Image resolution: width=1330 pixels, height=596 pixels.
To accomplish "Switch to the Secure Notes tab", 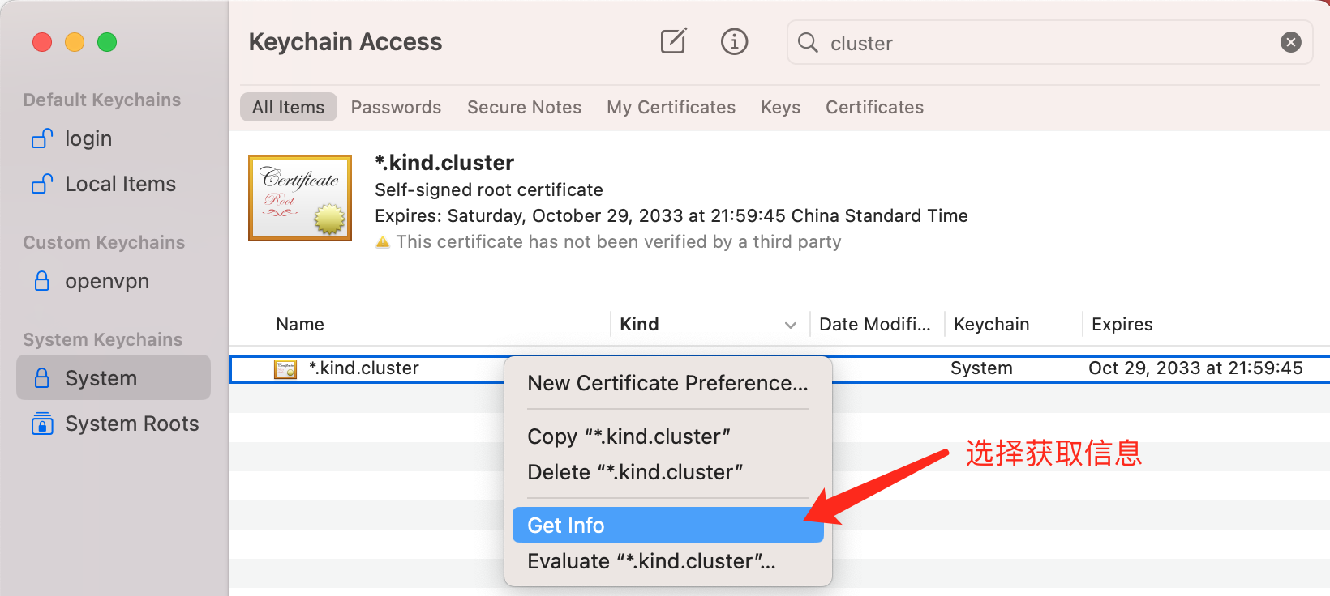I will click(524, 107).
